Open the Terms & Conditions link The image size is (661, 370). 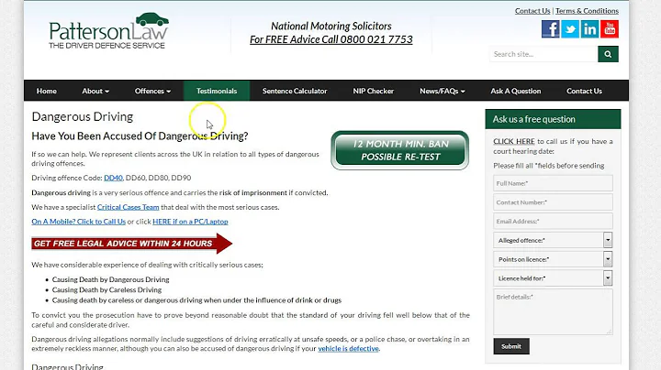587,11
